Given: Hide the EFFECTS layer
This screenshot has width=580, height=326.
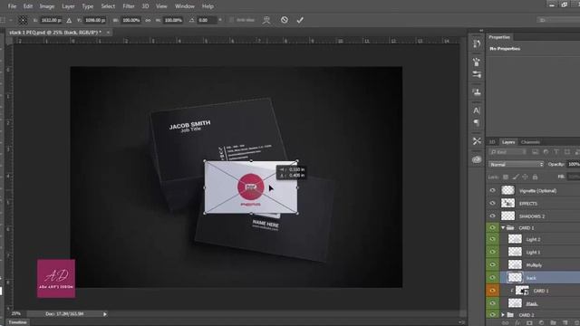Looking at the screenshot, I should click(x=492, y=203).
